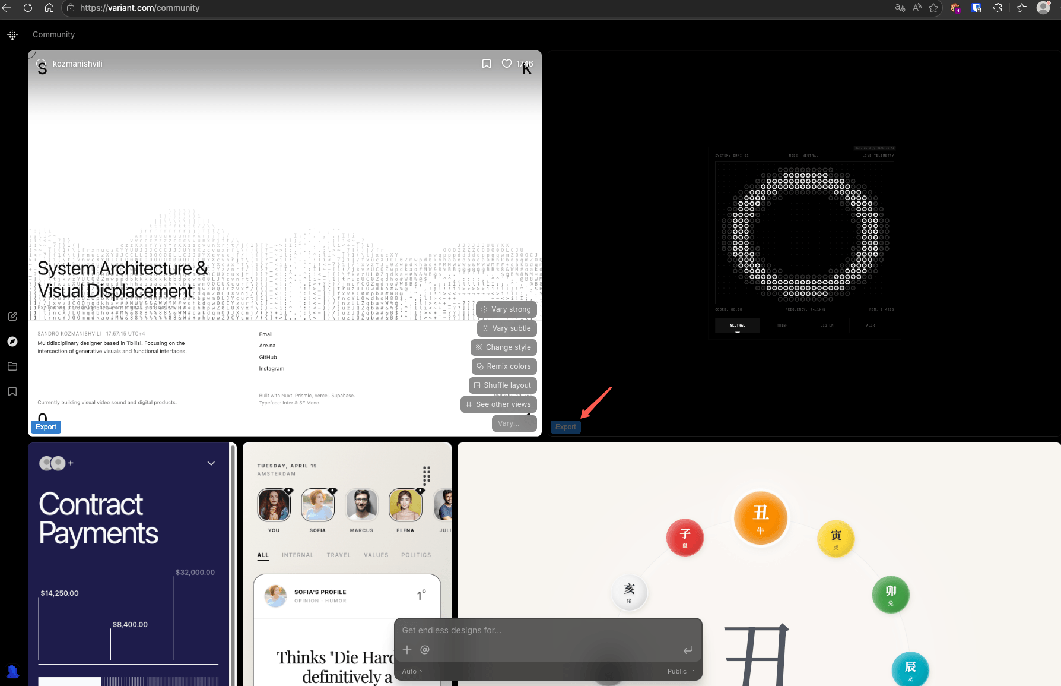Go to browser home icon

click(x=49, y=8)
